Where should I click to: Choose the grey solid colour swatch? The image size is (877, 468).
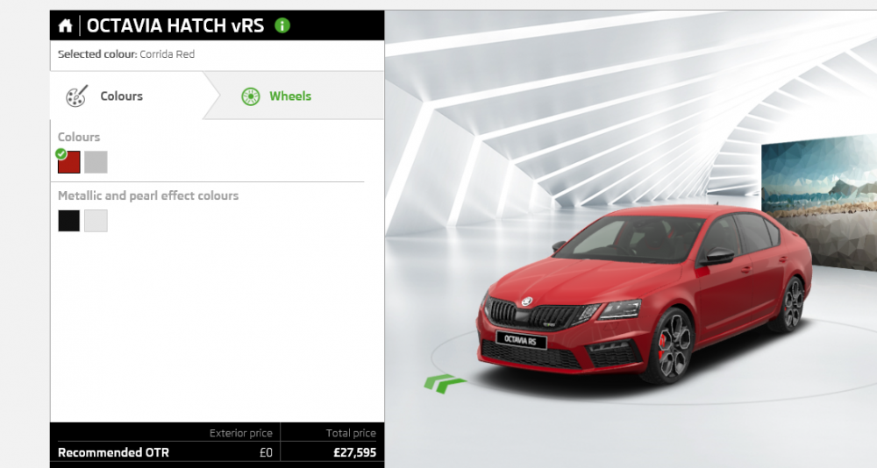96,161
